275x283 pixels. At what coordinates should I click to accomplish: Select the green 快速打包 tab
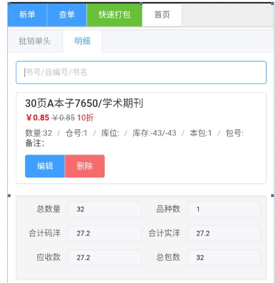coord(114,15)
